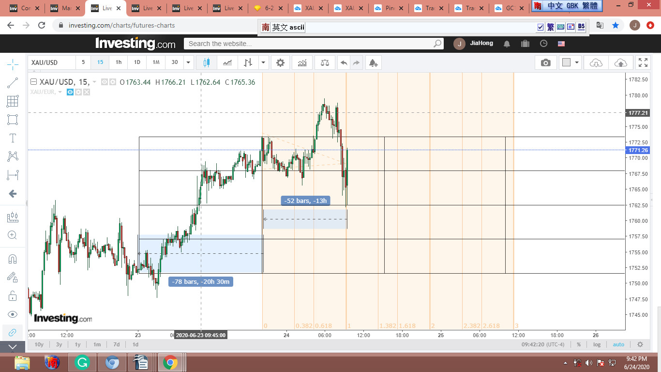
Task: Set chart range to 7d
Action: point(117,344)
